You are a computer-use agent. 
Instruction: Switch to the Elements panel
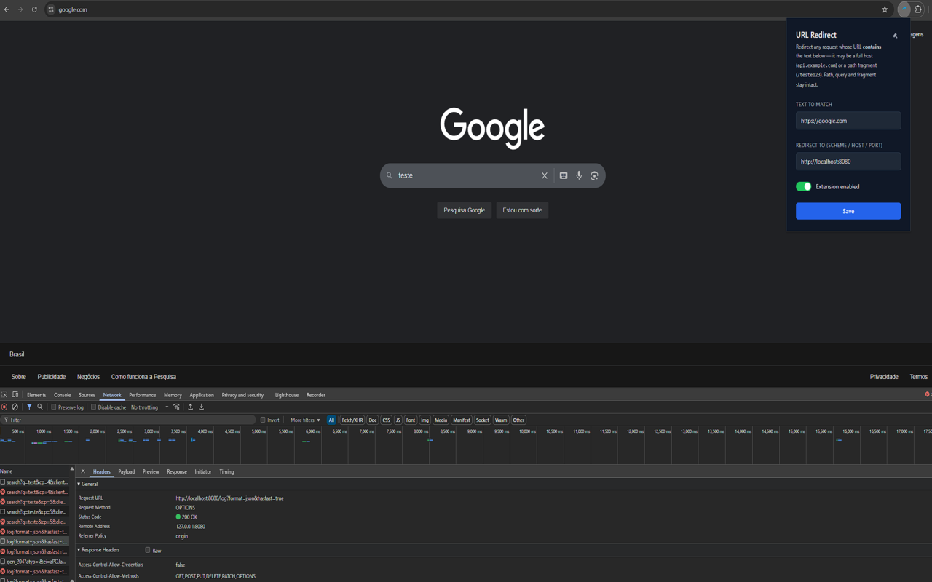click(36, 395)
